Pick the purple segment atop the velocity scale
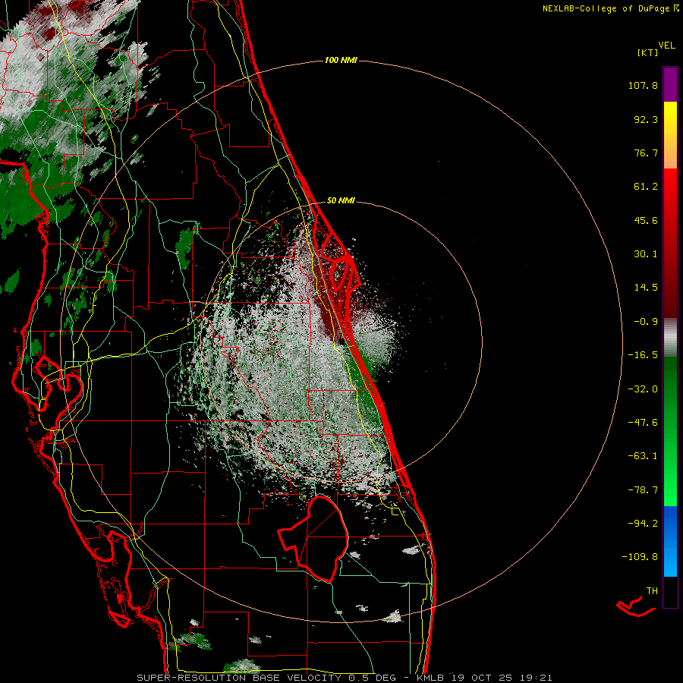The image size is (683, 683). tap(670, 84)
